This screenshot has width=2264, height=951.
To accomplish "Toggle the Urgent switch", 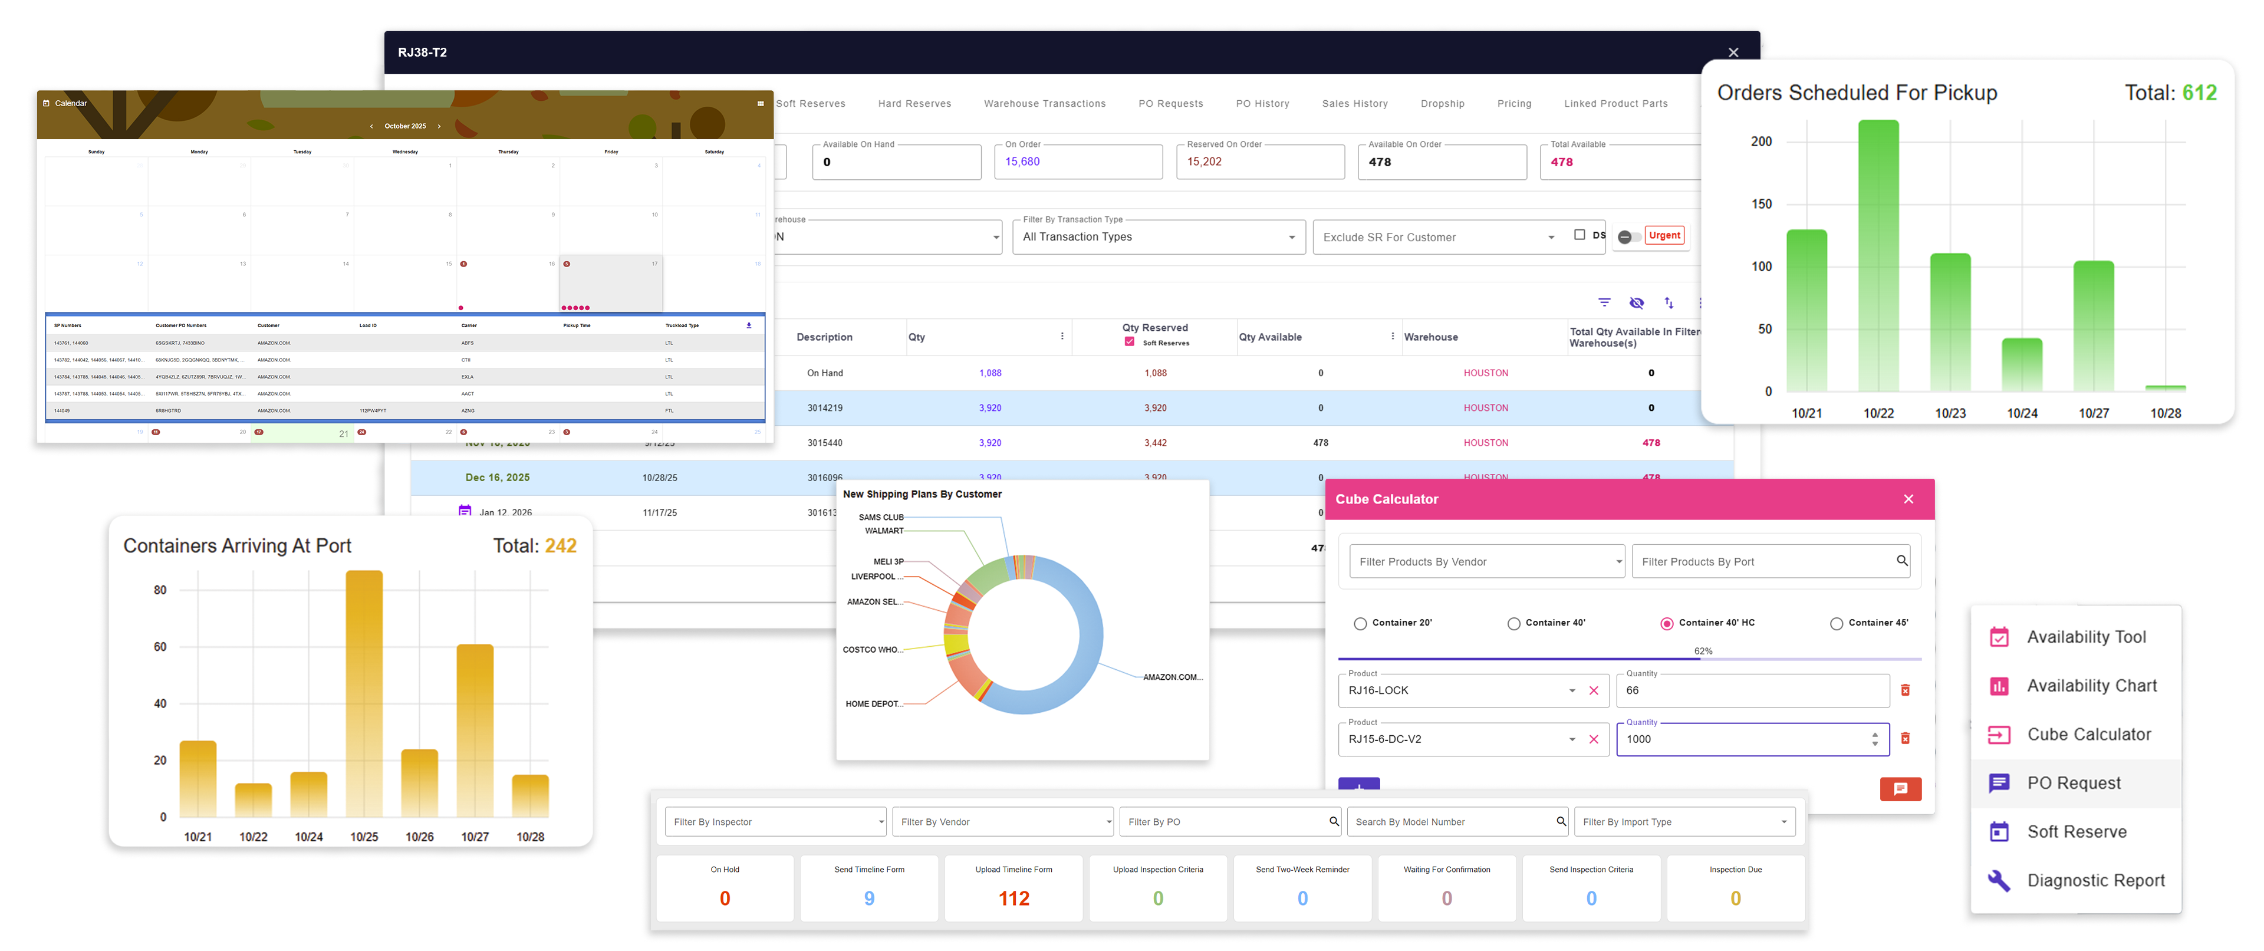I will click(1628, 236).
